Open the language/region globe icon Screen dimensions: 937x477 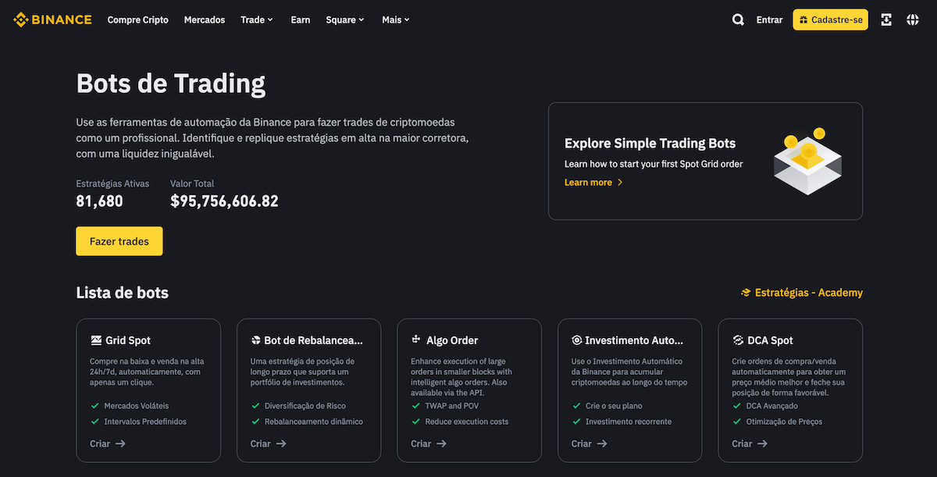pyautogui.click(x=912, y=19)
